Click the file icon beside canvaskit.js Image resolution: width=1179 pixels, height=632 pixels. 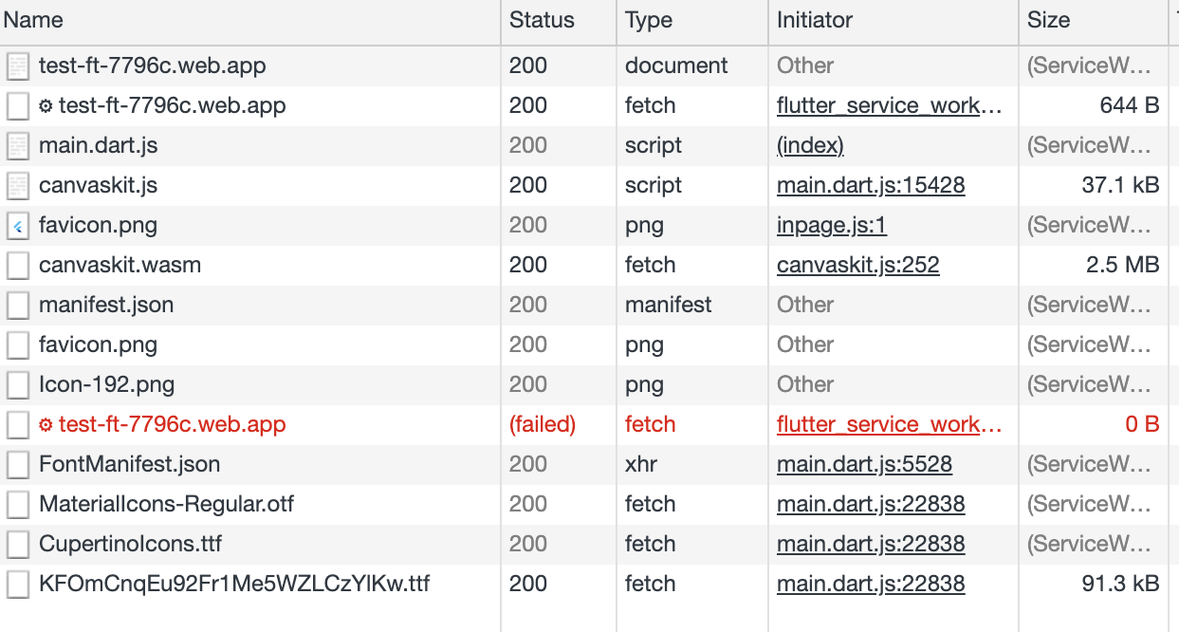(x=18, y=186)
